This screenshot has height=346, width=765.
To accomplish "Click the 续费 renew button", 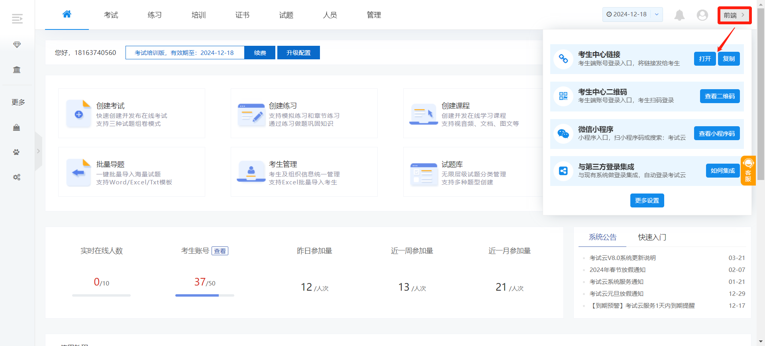I will [x=260, y=53].
